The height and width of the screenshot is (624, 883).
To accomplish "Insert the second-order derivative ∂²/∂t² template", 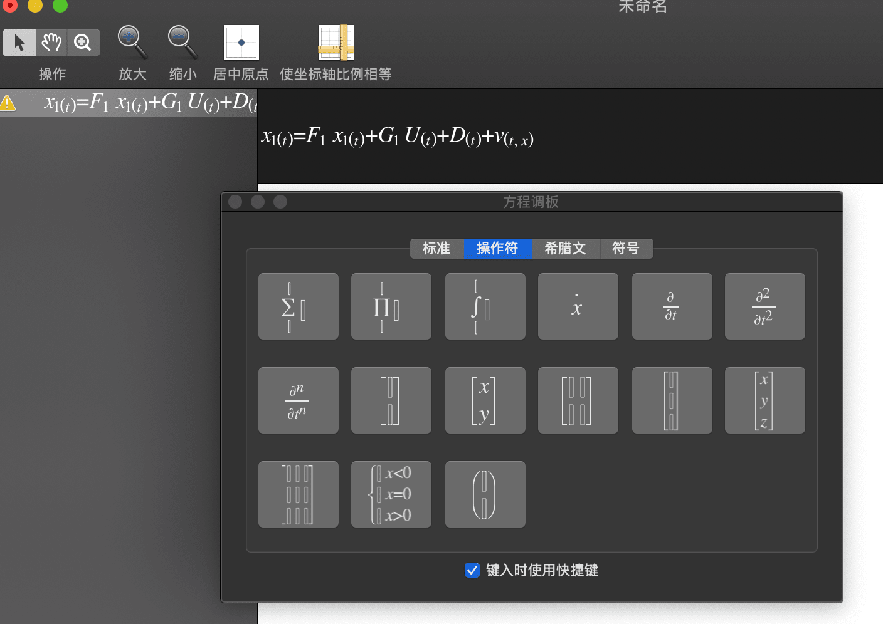I will [x=764, y=306].
